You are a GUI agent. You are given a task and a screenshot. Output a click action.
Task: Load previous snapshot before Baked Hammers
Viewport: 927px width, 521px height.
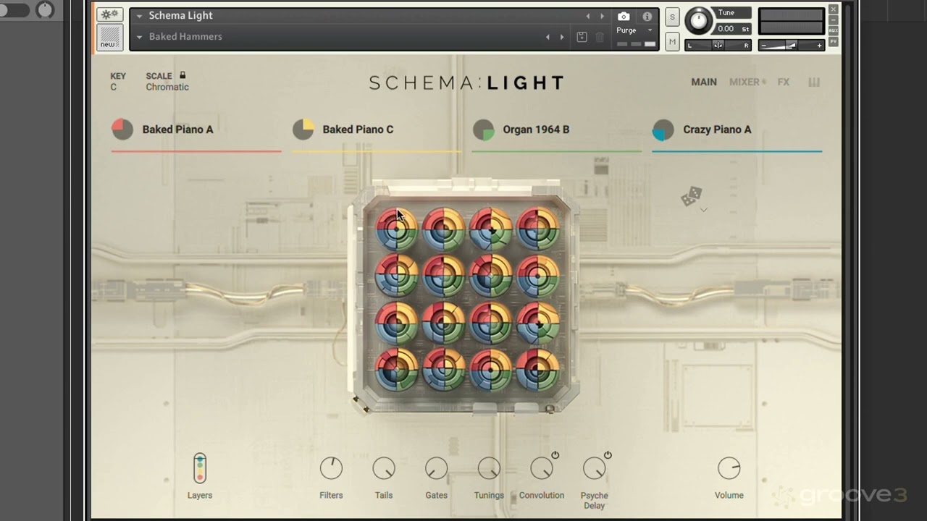click(x=548, y=37)
